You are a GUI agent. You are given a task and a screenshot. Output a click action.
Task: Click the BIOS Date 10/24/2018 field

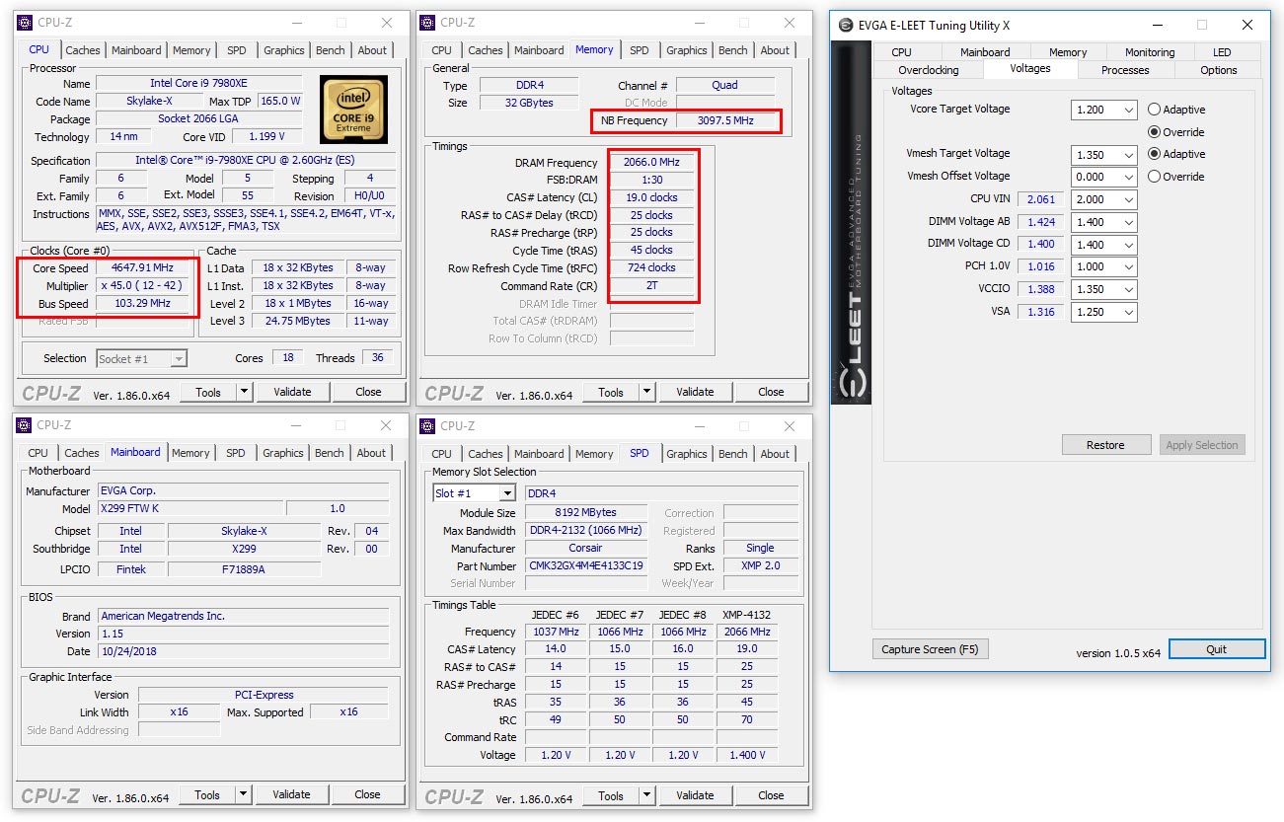tap(244, 651)
